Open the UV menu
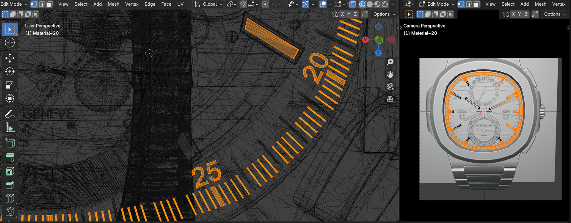This screenshot has width=571, height=223. [180, 4]
